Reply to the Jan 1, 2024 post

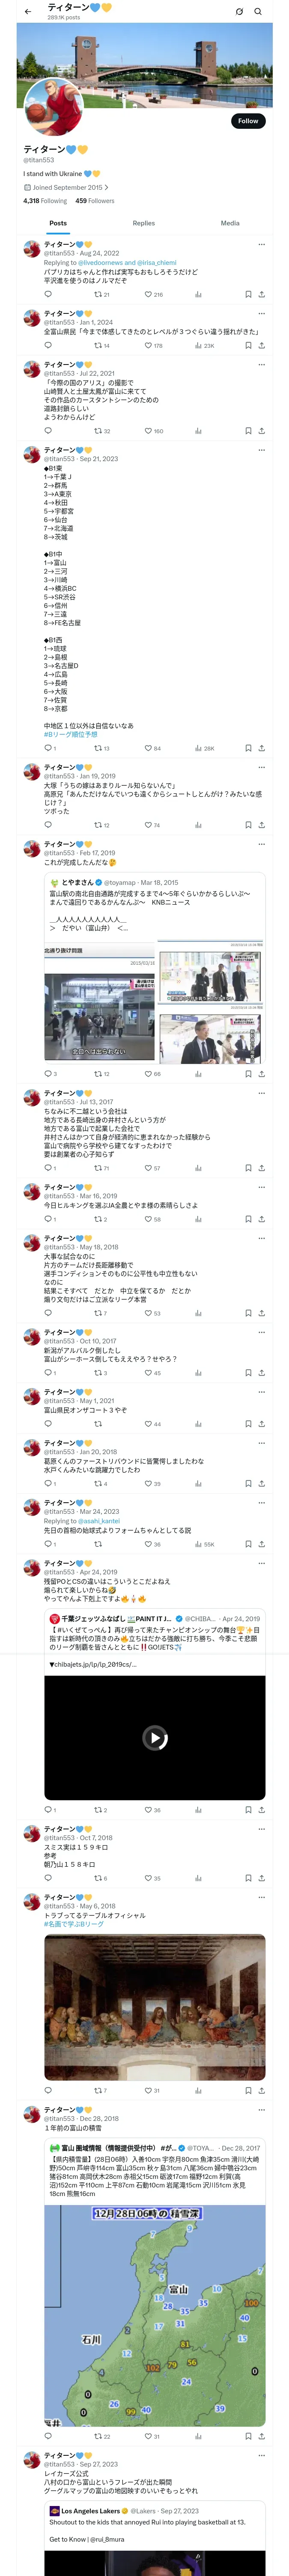click(48, 346)
